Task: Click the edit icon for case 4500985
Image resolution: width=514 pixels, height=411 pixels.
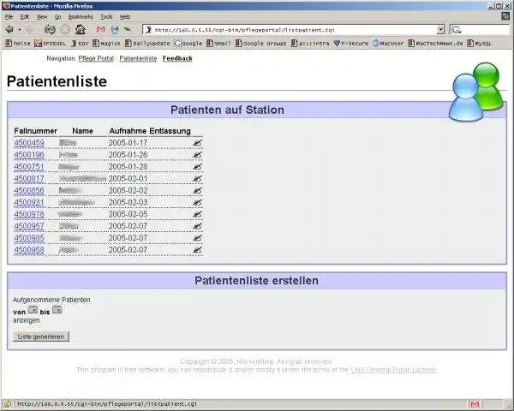Action: tap(197, 238)
